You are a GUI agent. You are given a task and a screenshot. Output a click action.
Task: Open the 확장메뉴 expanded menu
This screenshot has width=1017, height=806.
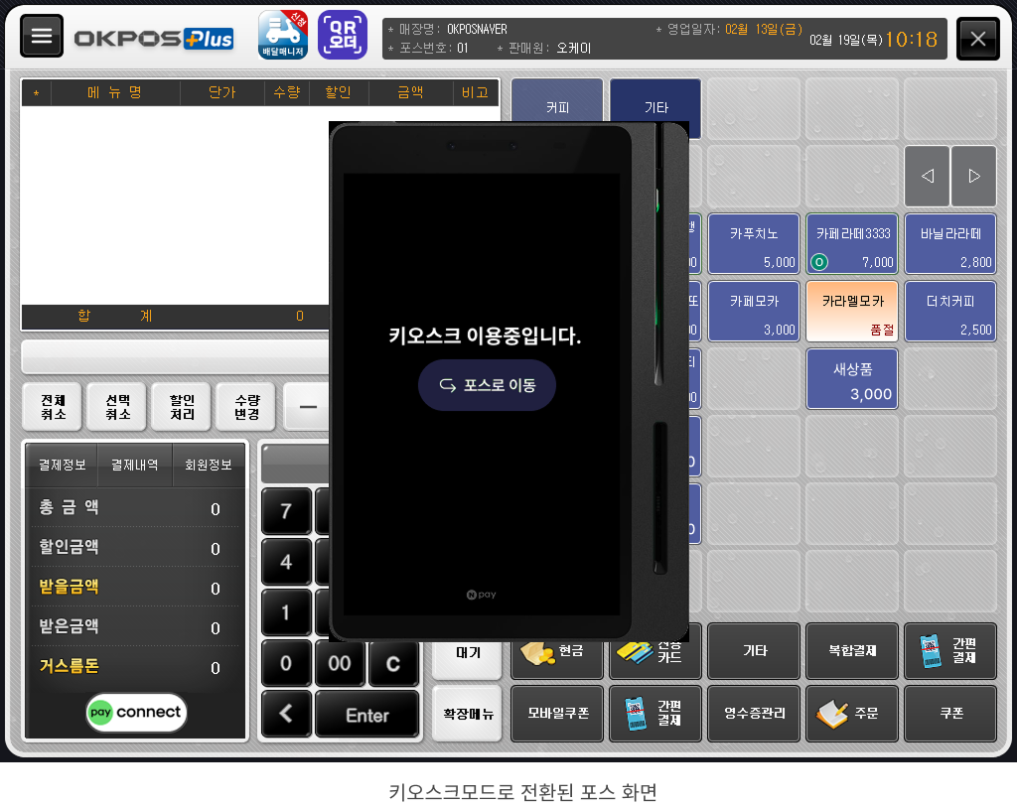tap(468, 713)
